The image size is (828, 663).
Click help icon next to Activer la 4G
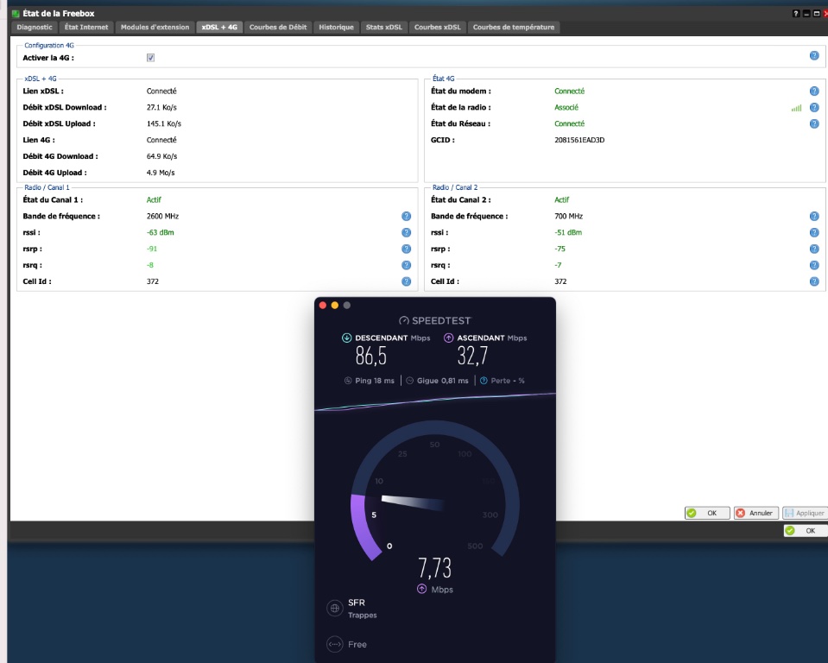(813, 55)
